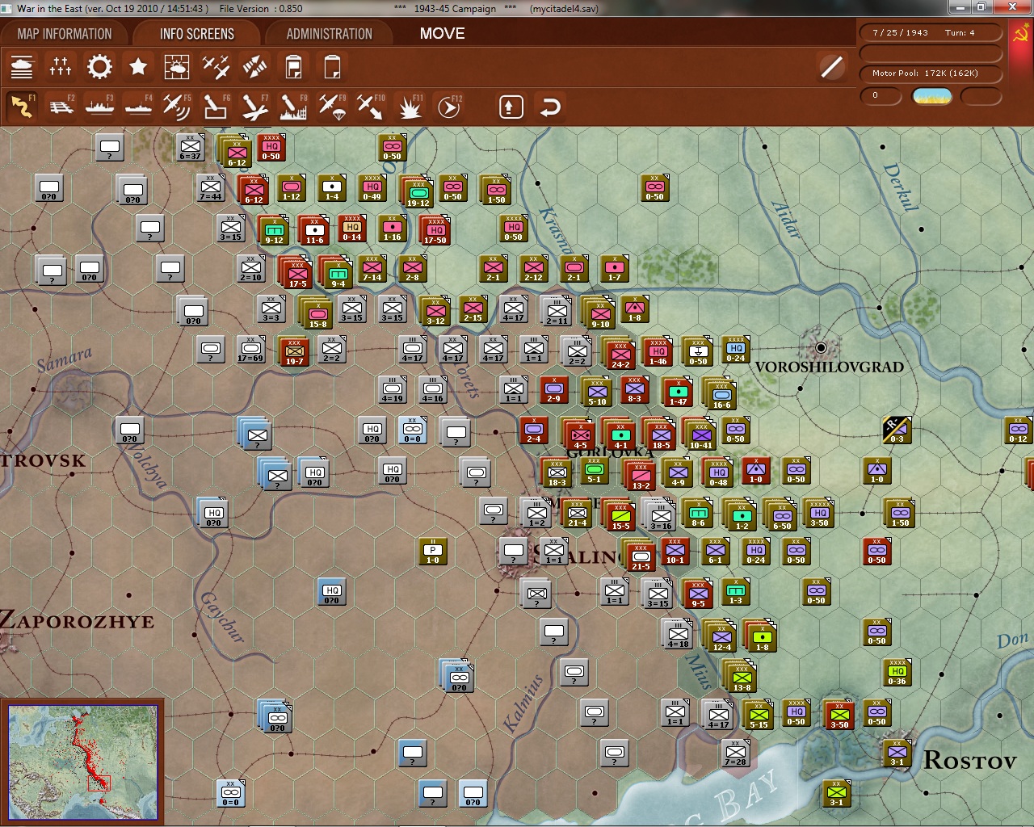This screenshot has width=1034, height=827.
Task: Select F7 bomb airfield mode
Action: pyautogui.click(x=254, y=107)
